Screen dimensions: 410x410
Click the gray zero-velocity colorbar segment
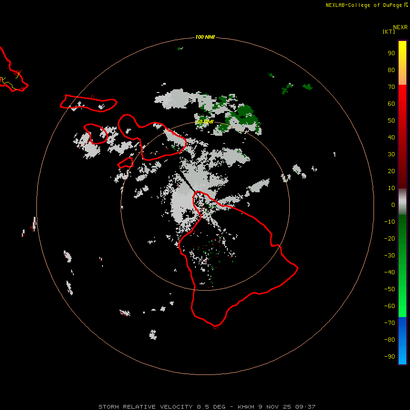[x=402, y=202]
